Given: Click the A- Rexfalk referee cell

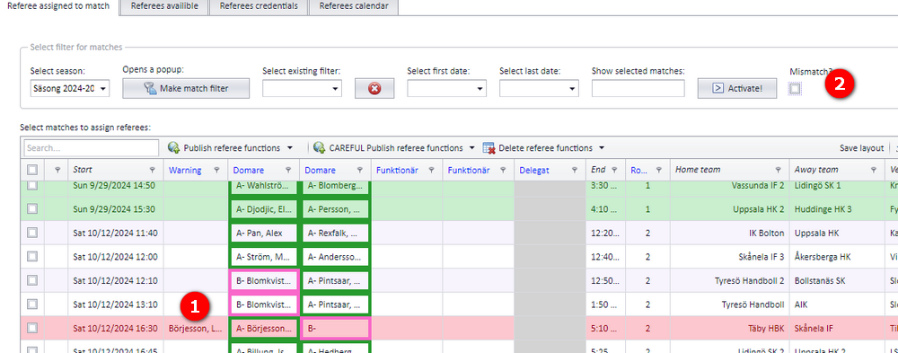Looking at the screenshot, I should click(x=336, y=233).
